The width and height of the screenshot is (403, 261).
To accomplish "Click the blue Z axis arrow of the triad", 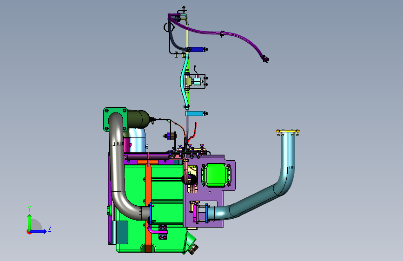I will coord(39,231).
